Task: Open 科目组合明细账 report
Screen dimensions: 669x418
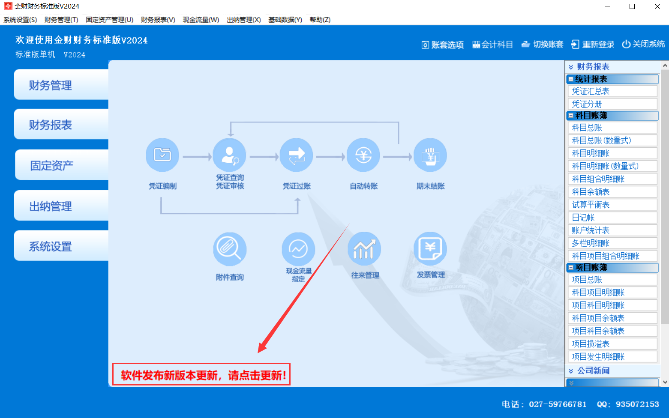Action: (612, 179)
